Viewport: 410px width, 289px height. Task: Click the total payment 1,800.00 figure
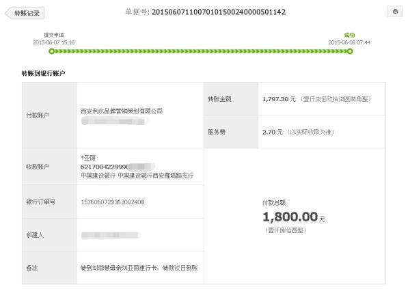(290, 217)
